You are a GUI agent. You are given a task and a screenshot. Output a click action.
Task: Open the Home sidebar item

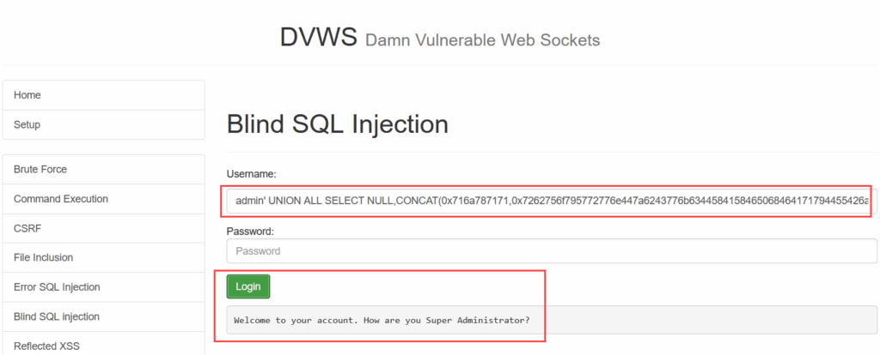pyautogui.click(x=104, y=95)
